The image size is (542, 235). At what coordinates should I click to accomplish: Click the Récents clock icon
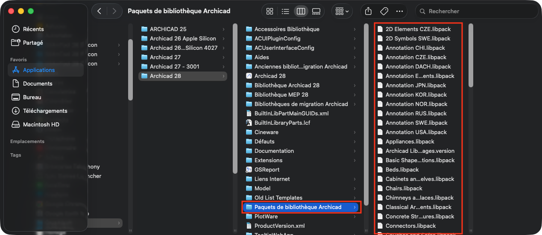[x=16, y=29]
